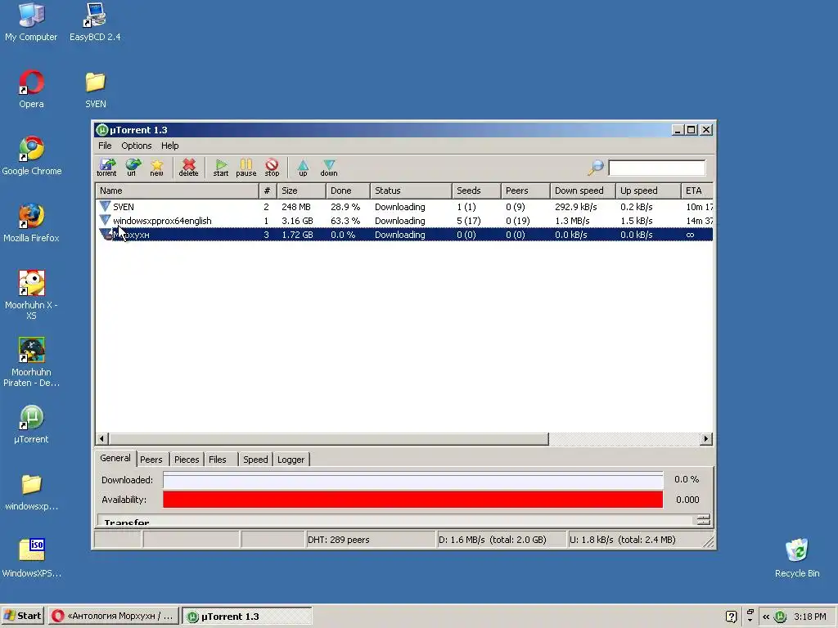This screenshot has height=628, width=838.
Task: Click the Downloaded progress bar
Action: tap(412, 480)
